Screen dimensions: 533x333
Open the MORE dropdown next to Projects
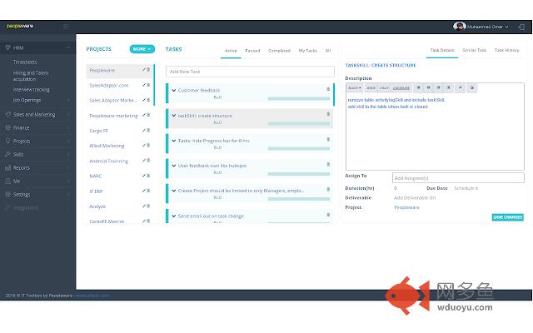pyautogui.click(x=142, y=49)
